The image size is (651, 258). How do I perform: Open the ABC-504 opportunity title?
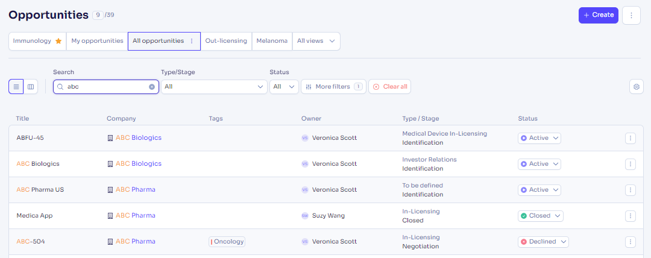tap(31, 241)
